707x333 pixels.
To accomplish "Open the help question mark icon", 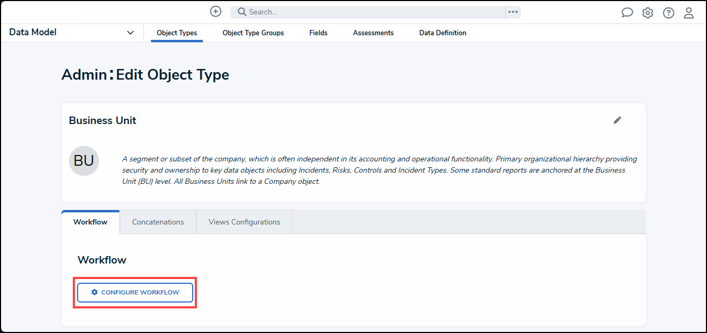I will (668, 12).
